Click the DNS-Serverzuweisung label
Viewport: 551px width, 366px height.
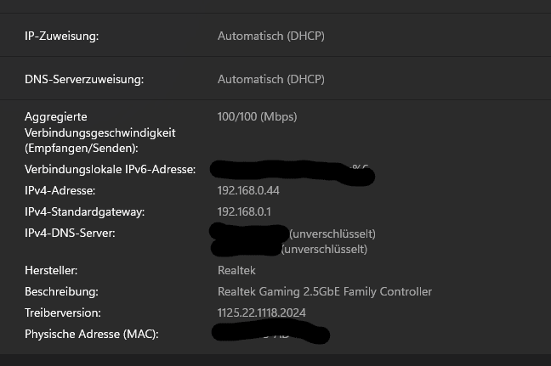coord(84,80)
